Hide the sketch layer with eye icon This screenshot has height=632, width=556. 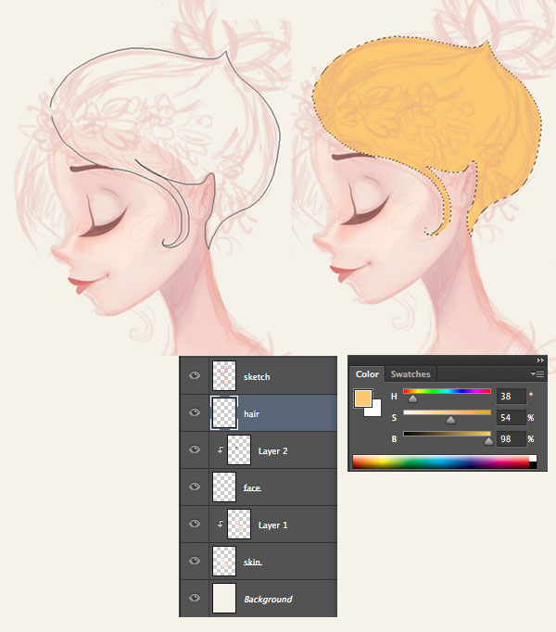[195, 376]
